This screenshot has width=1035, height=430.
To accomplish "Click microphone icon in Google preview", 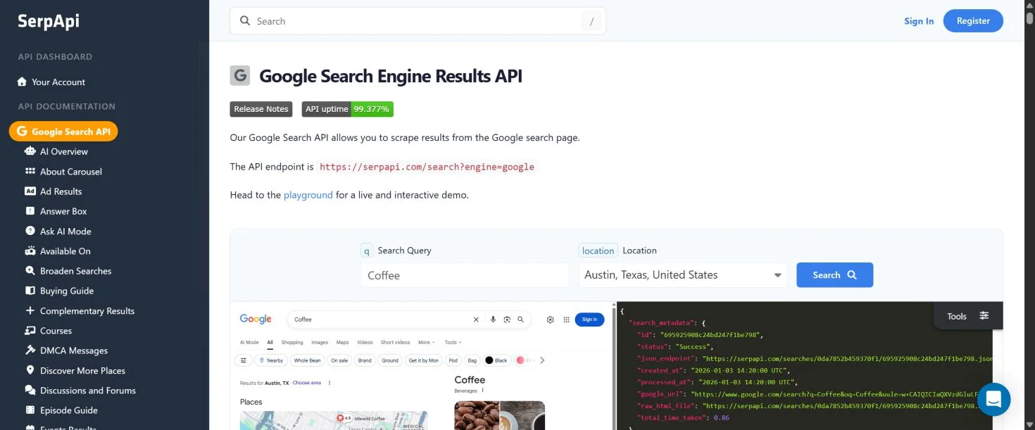I will [493, 320].
